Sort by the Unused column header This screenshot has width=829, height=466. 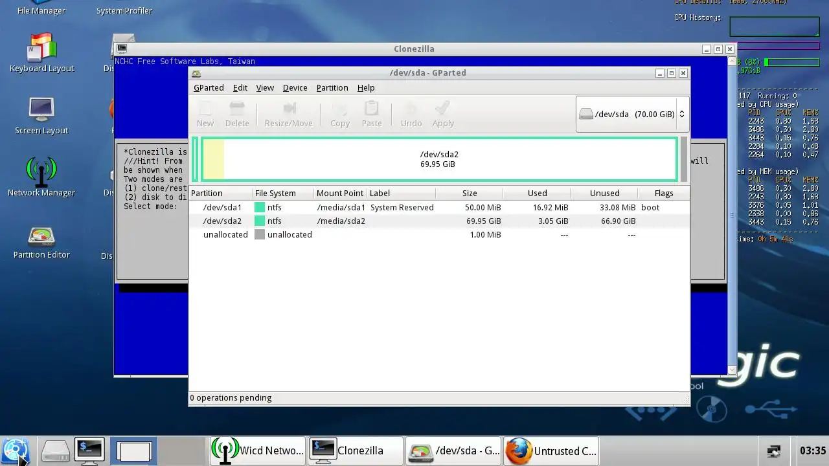(604, 193)
